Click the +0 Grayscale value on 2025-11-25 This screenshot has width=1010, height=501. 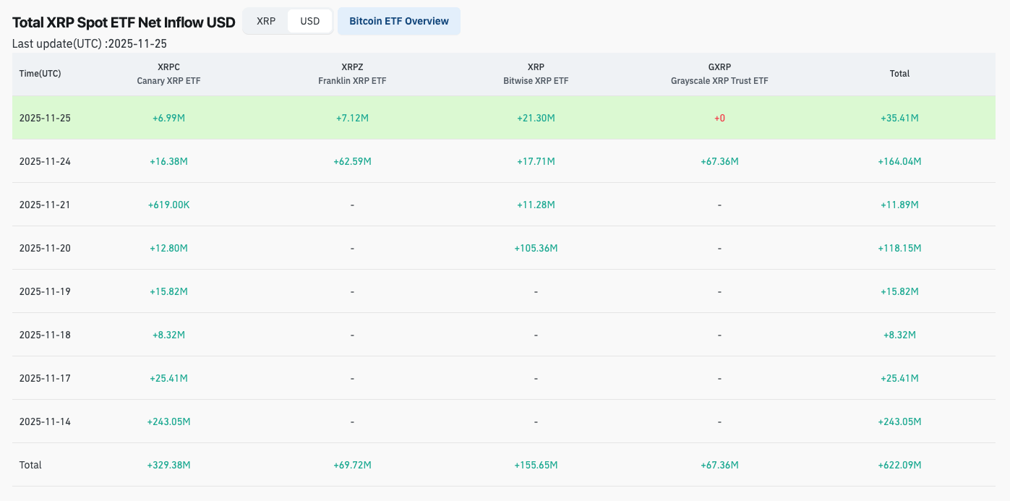pos(719,118)
